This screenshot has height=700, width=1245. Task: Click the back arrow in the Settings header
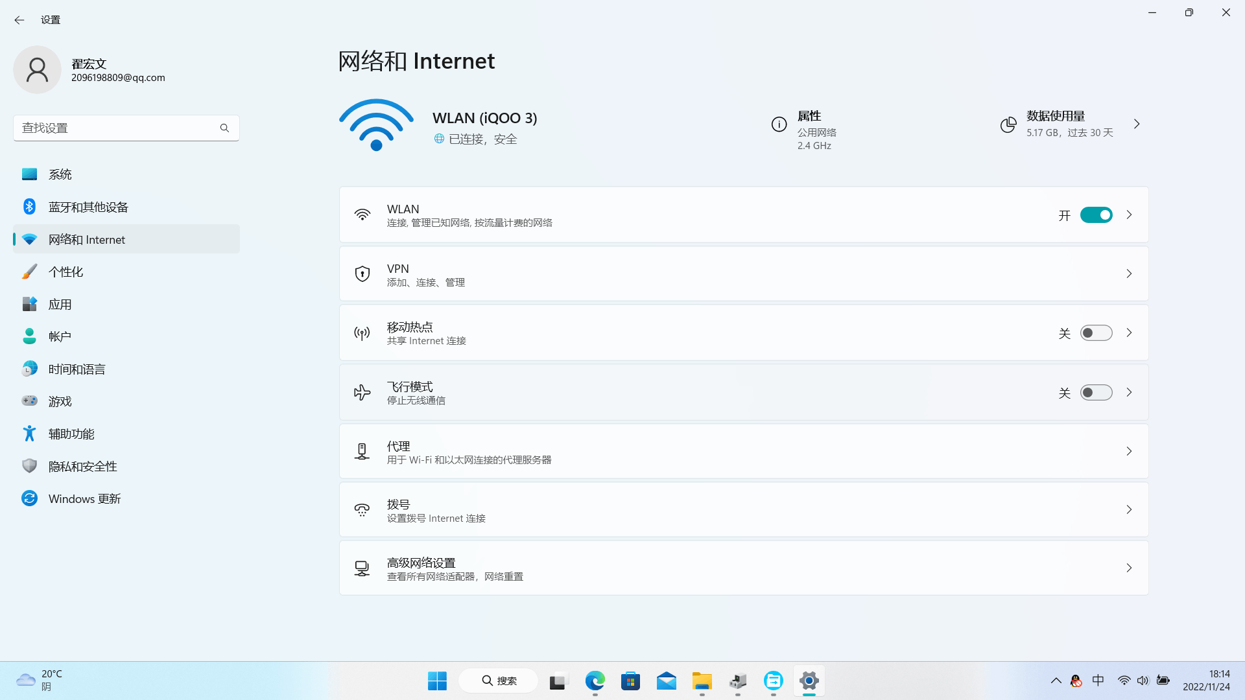point(19,20)
